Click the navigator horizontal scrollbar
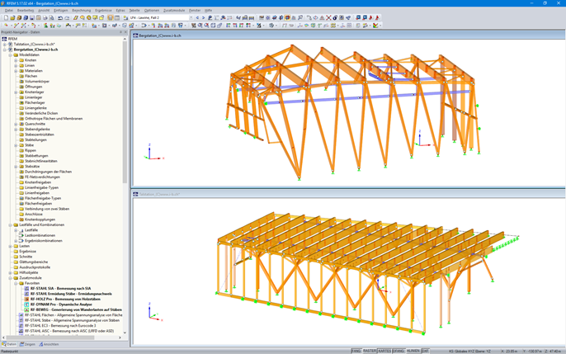 (x=50, y=337)
